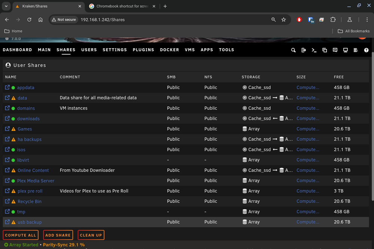This screenshot has width=374, height=249.
Task: Browse the libvirt share via its open icon
Action: coord(7,160)
